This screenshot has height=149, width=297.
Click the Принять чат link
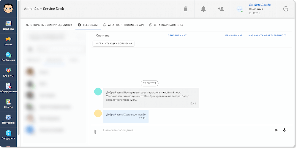coord(234,36)
